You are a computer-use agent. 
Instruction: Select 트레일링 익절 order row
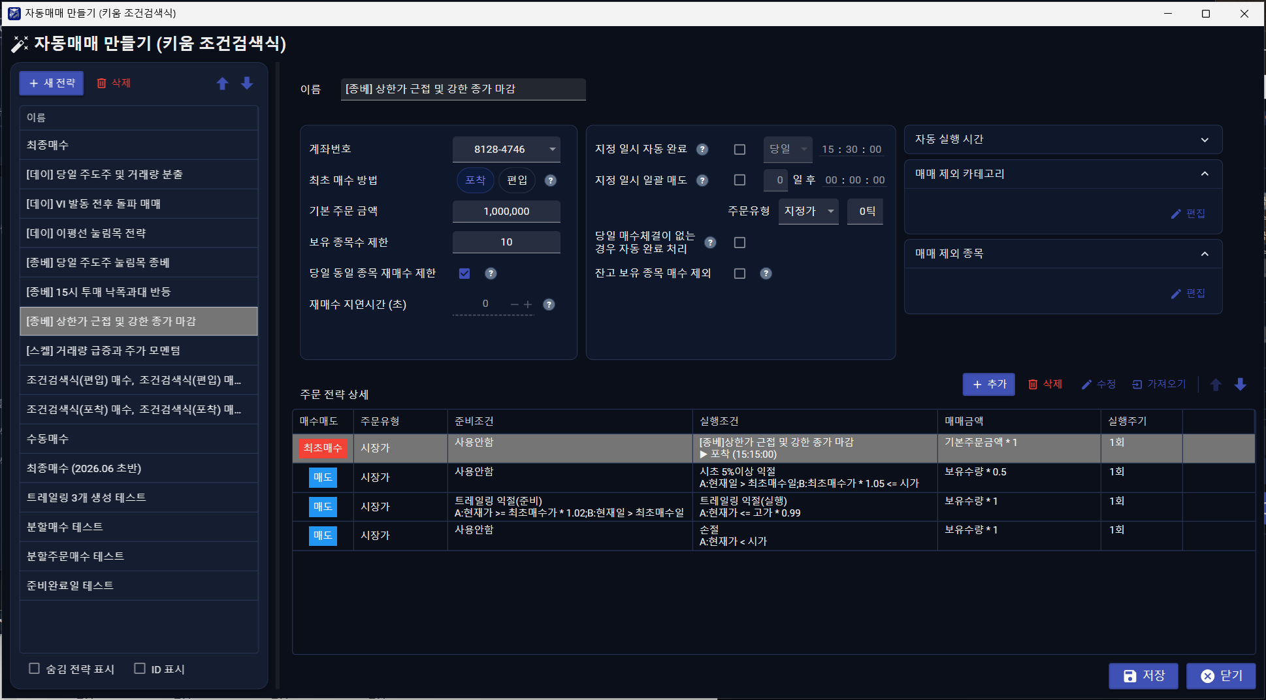[773, 507]
